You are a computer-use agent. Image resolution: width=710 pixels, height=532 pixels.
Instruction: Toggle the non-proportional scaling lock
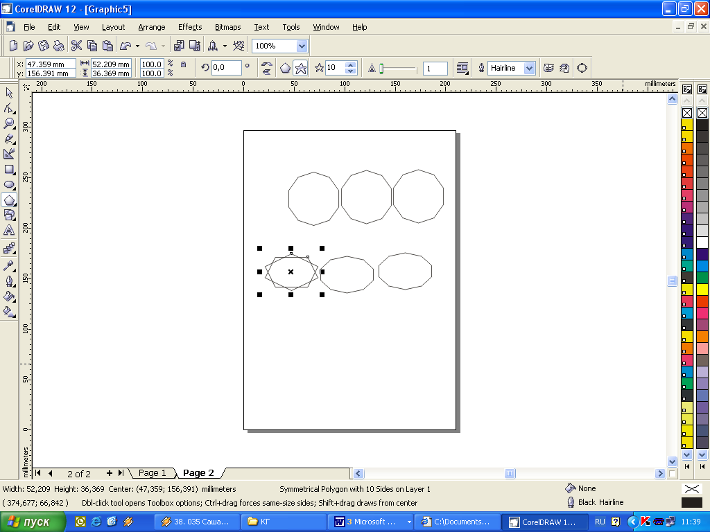pos(183,64)
